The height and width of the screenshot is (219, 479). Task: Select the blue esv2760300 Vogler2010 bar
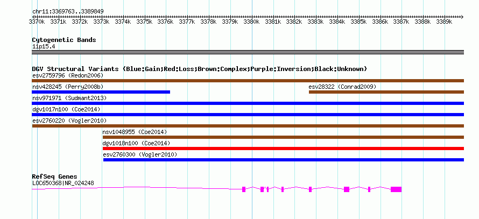pos(284,160)
